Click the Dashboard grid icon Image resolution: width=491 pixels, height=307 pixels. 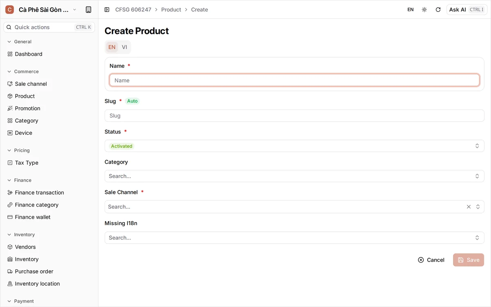(10, 54)
